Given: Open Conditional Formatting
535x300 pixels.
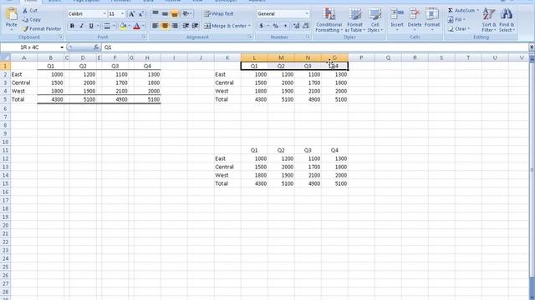Looking at the screenshot, I should (329, 20).
